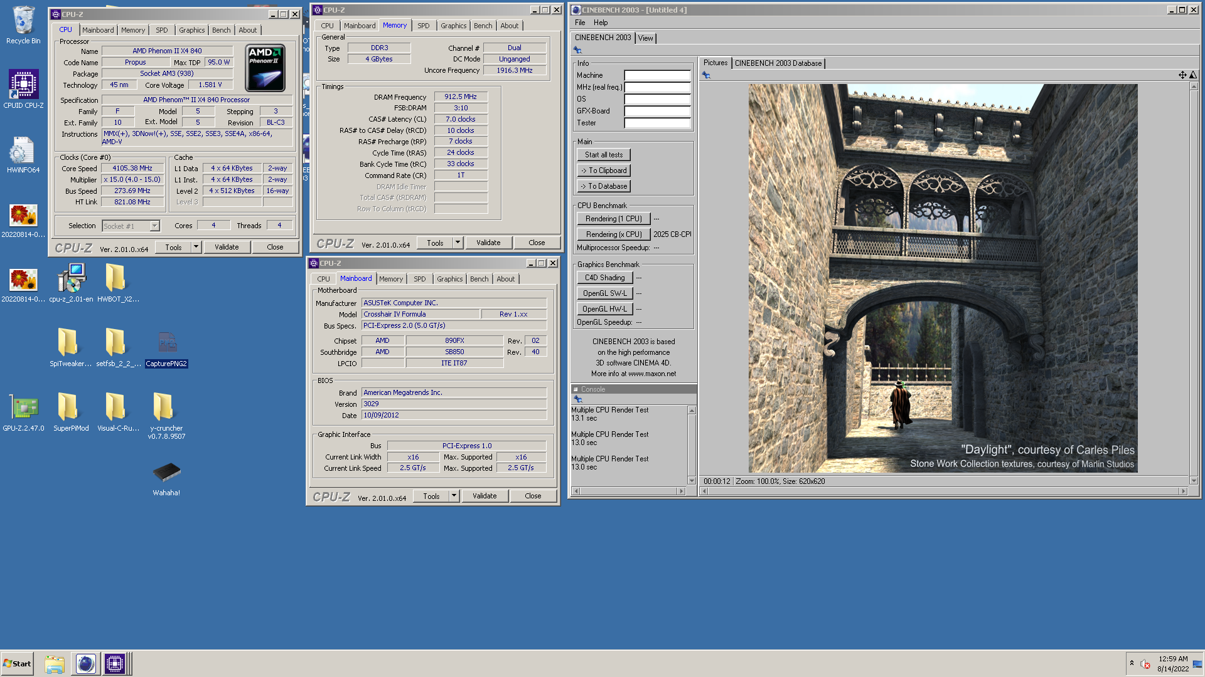Image resolution: width=1205 pixels, height=677 pixels.
Task: Run the OpenGL HW-L test
Action: 605,309
